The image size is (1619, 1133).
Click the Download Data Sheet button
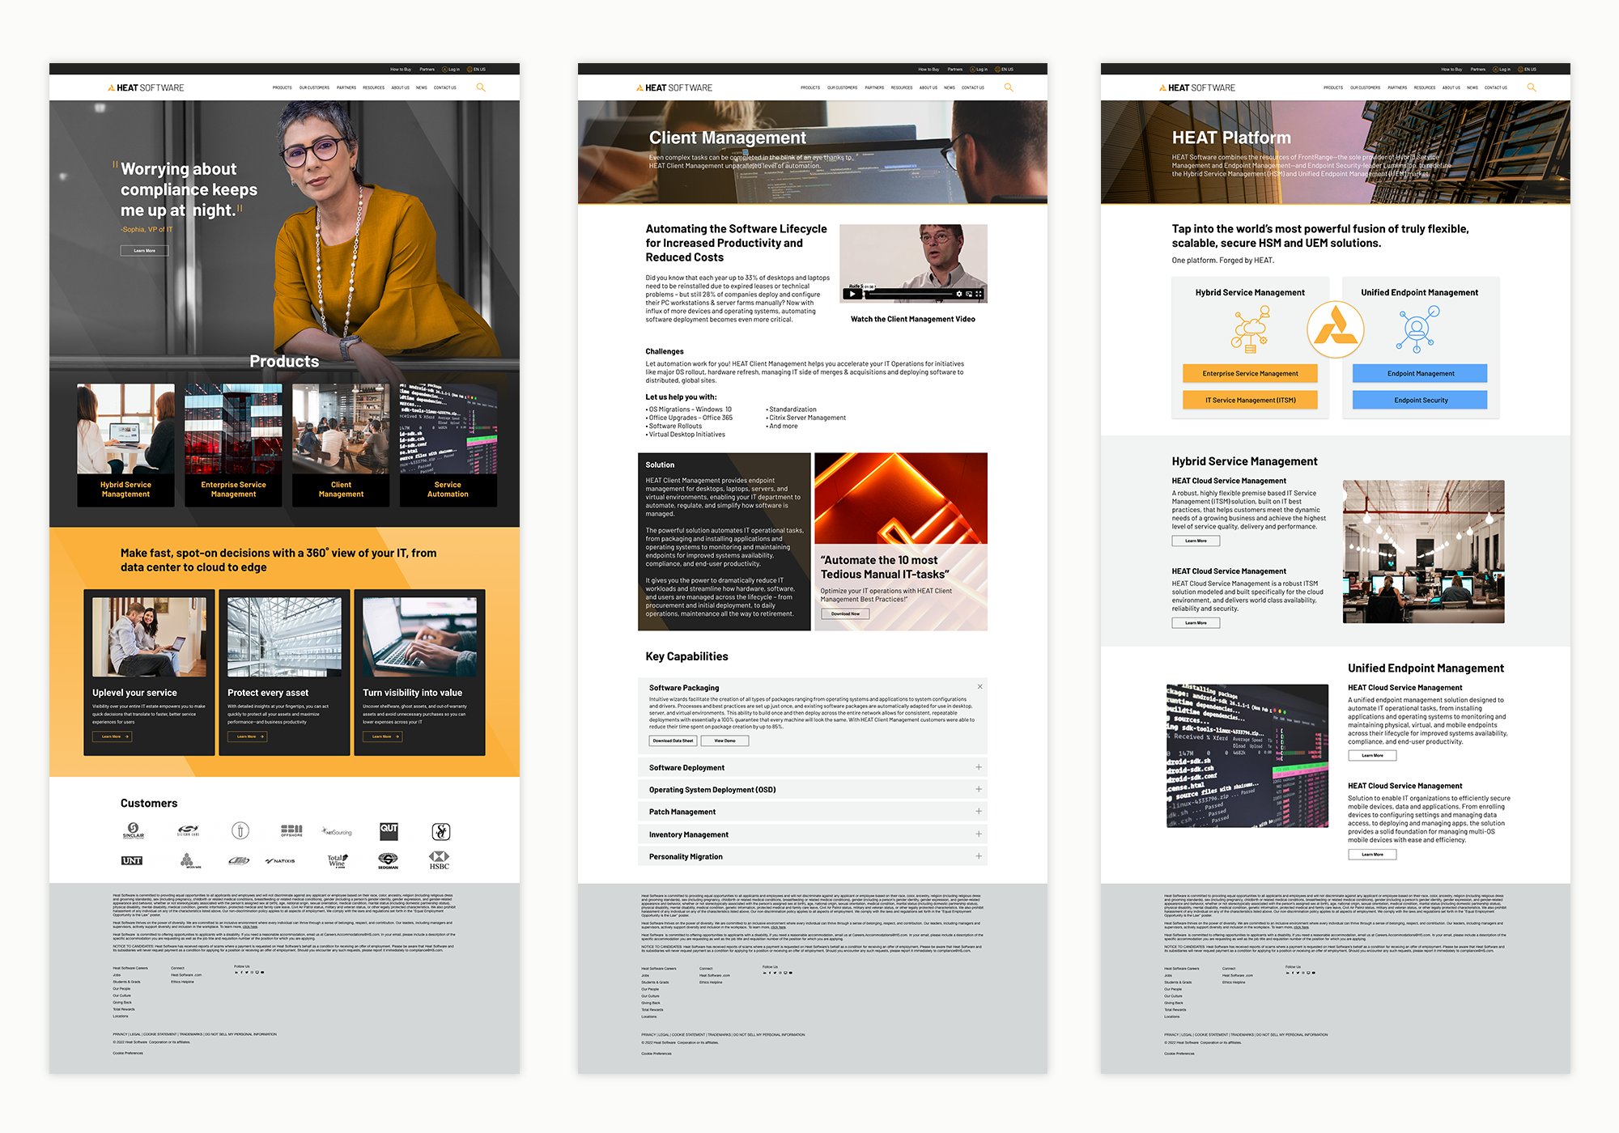673,740
